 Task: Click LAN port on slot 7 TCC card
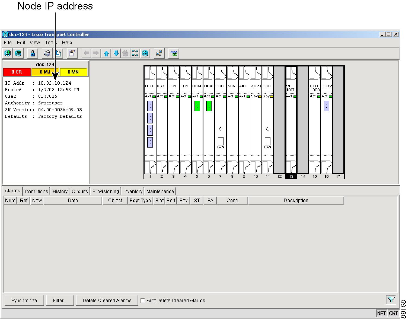pyautogui.click(x=221, y=141)
